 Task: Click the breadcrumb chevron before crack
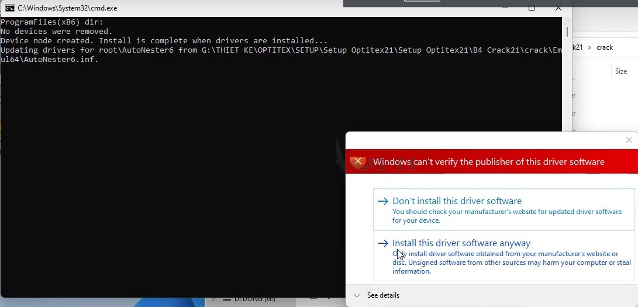click(x=589, y=47)
